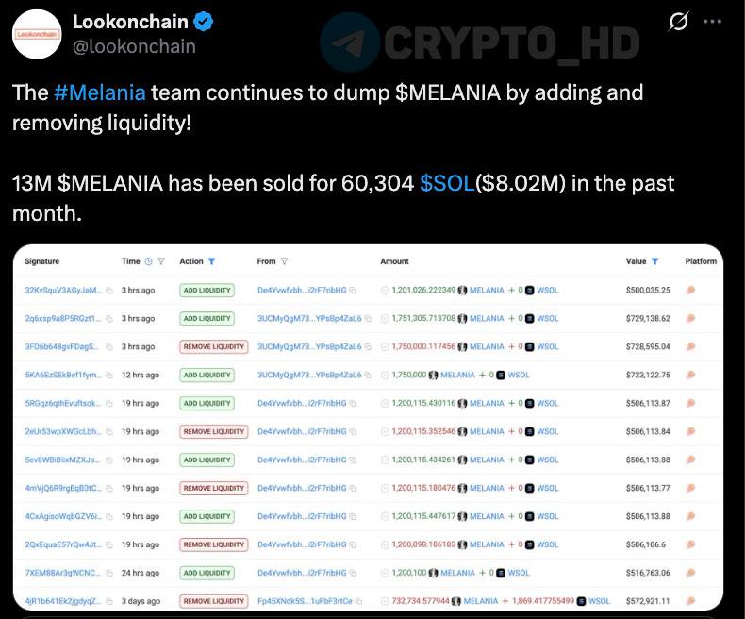Viewport: 745px width, 619px height.
Task: Open the #Melania hashtag link
Action: pyautogui.click(x=100, y=92)
